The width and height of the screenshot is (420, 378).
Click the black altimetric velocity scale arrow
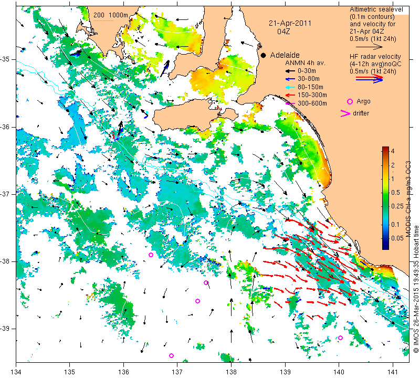pyautogui.click(x=369, y=47)
